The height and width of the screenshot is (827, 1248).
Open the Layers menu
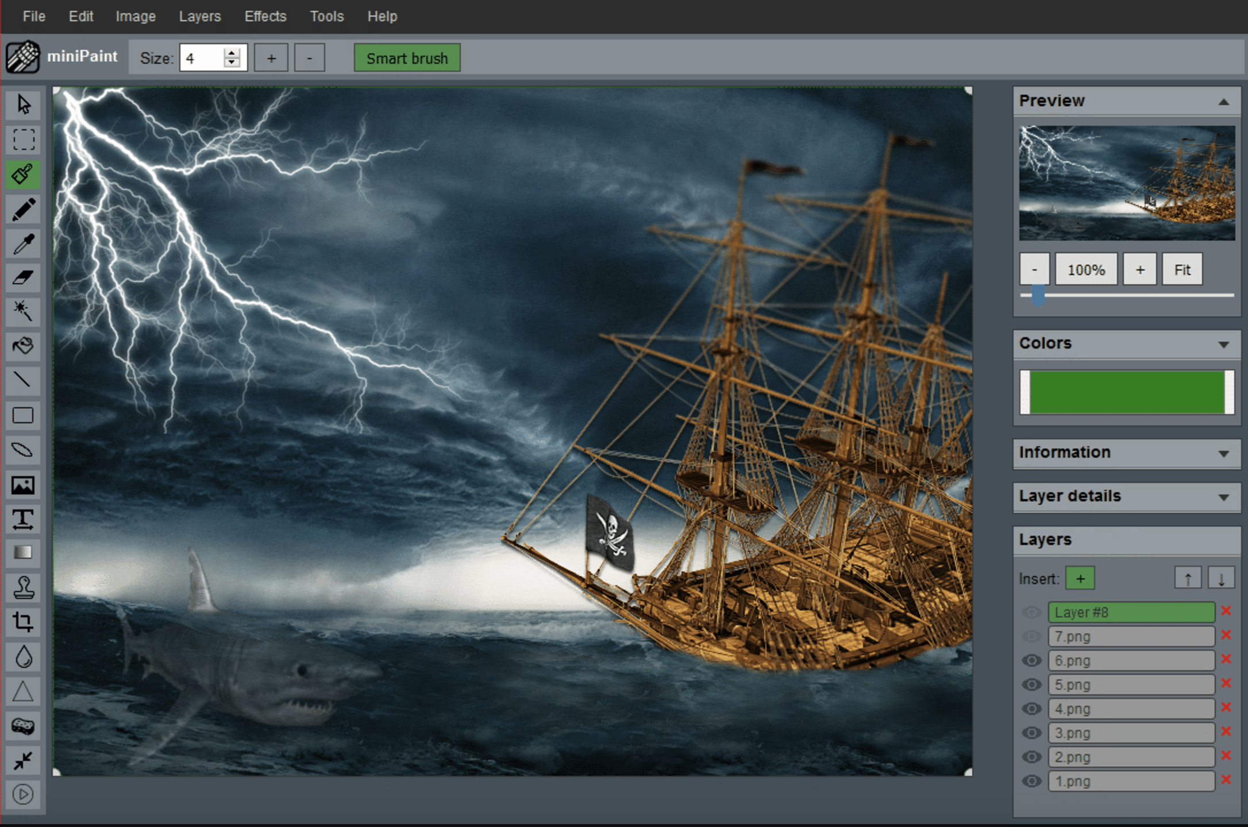(x=199, y=16)
